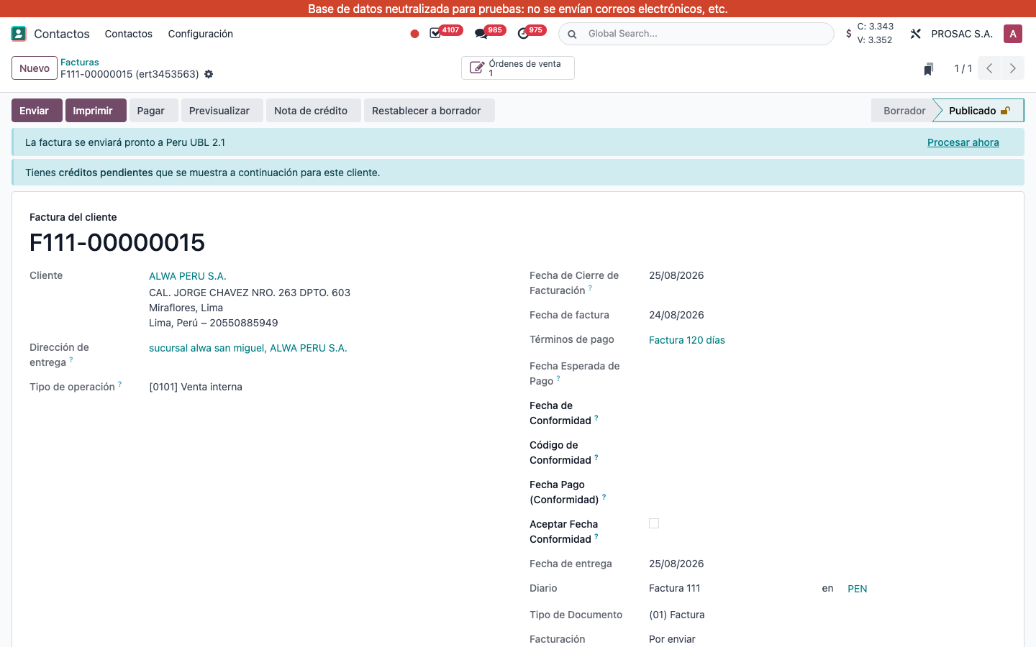Show help for Fecha Esperada de Pago
The image size is (1036, 647).
558,378
